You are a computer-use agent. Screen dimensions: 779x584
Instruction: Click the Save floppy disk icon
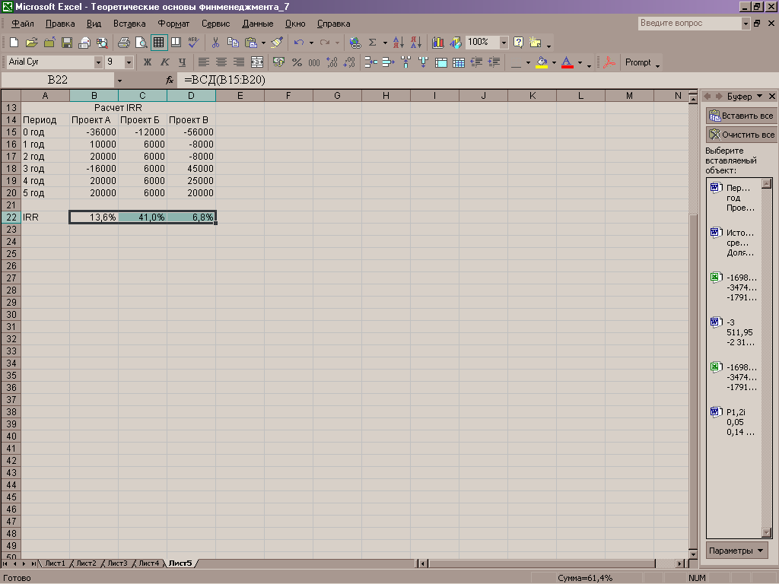pyautogui.click(x=67, y=43)
